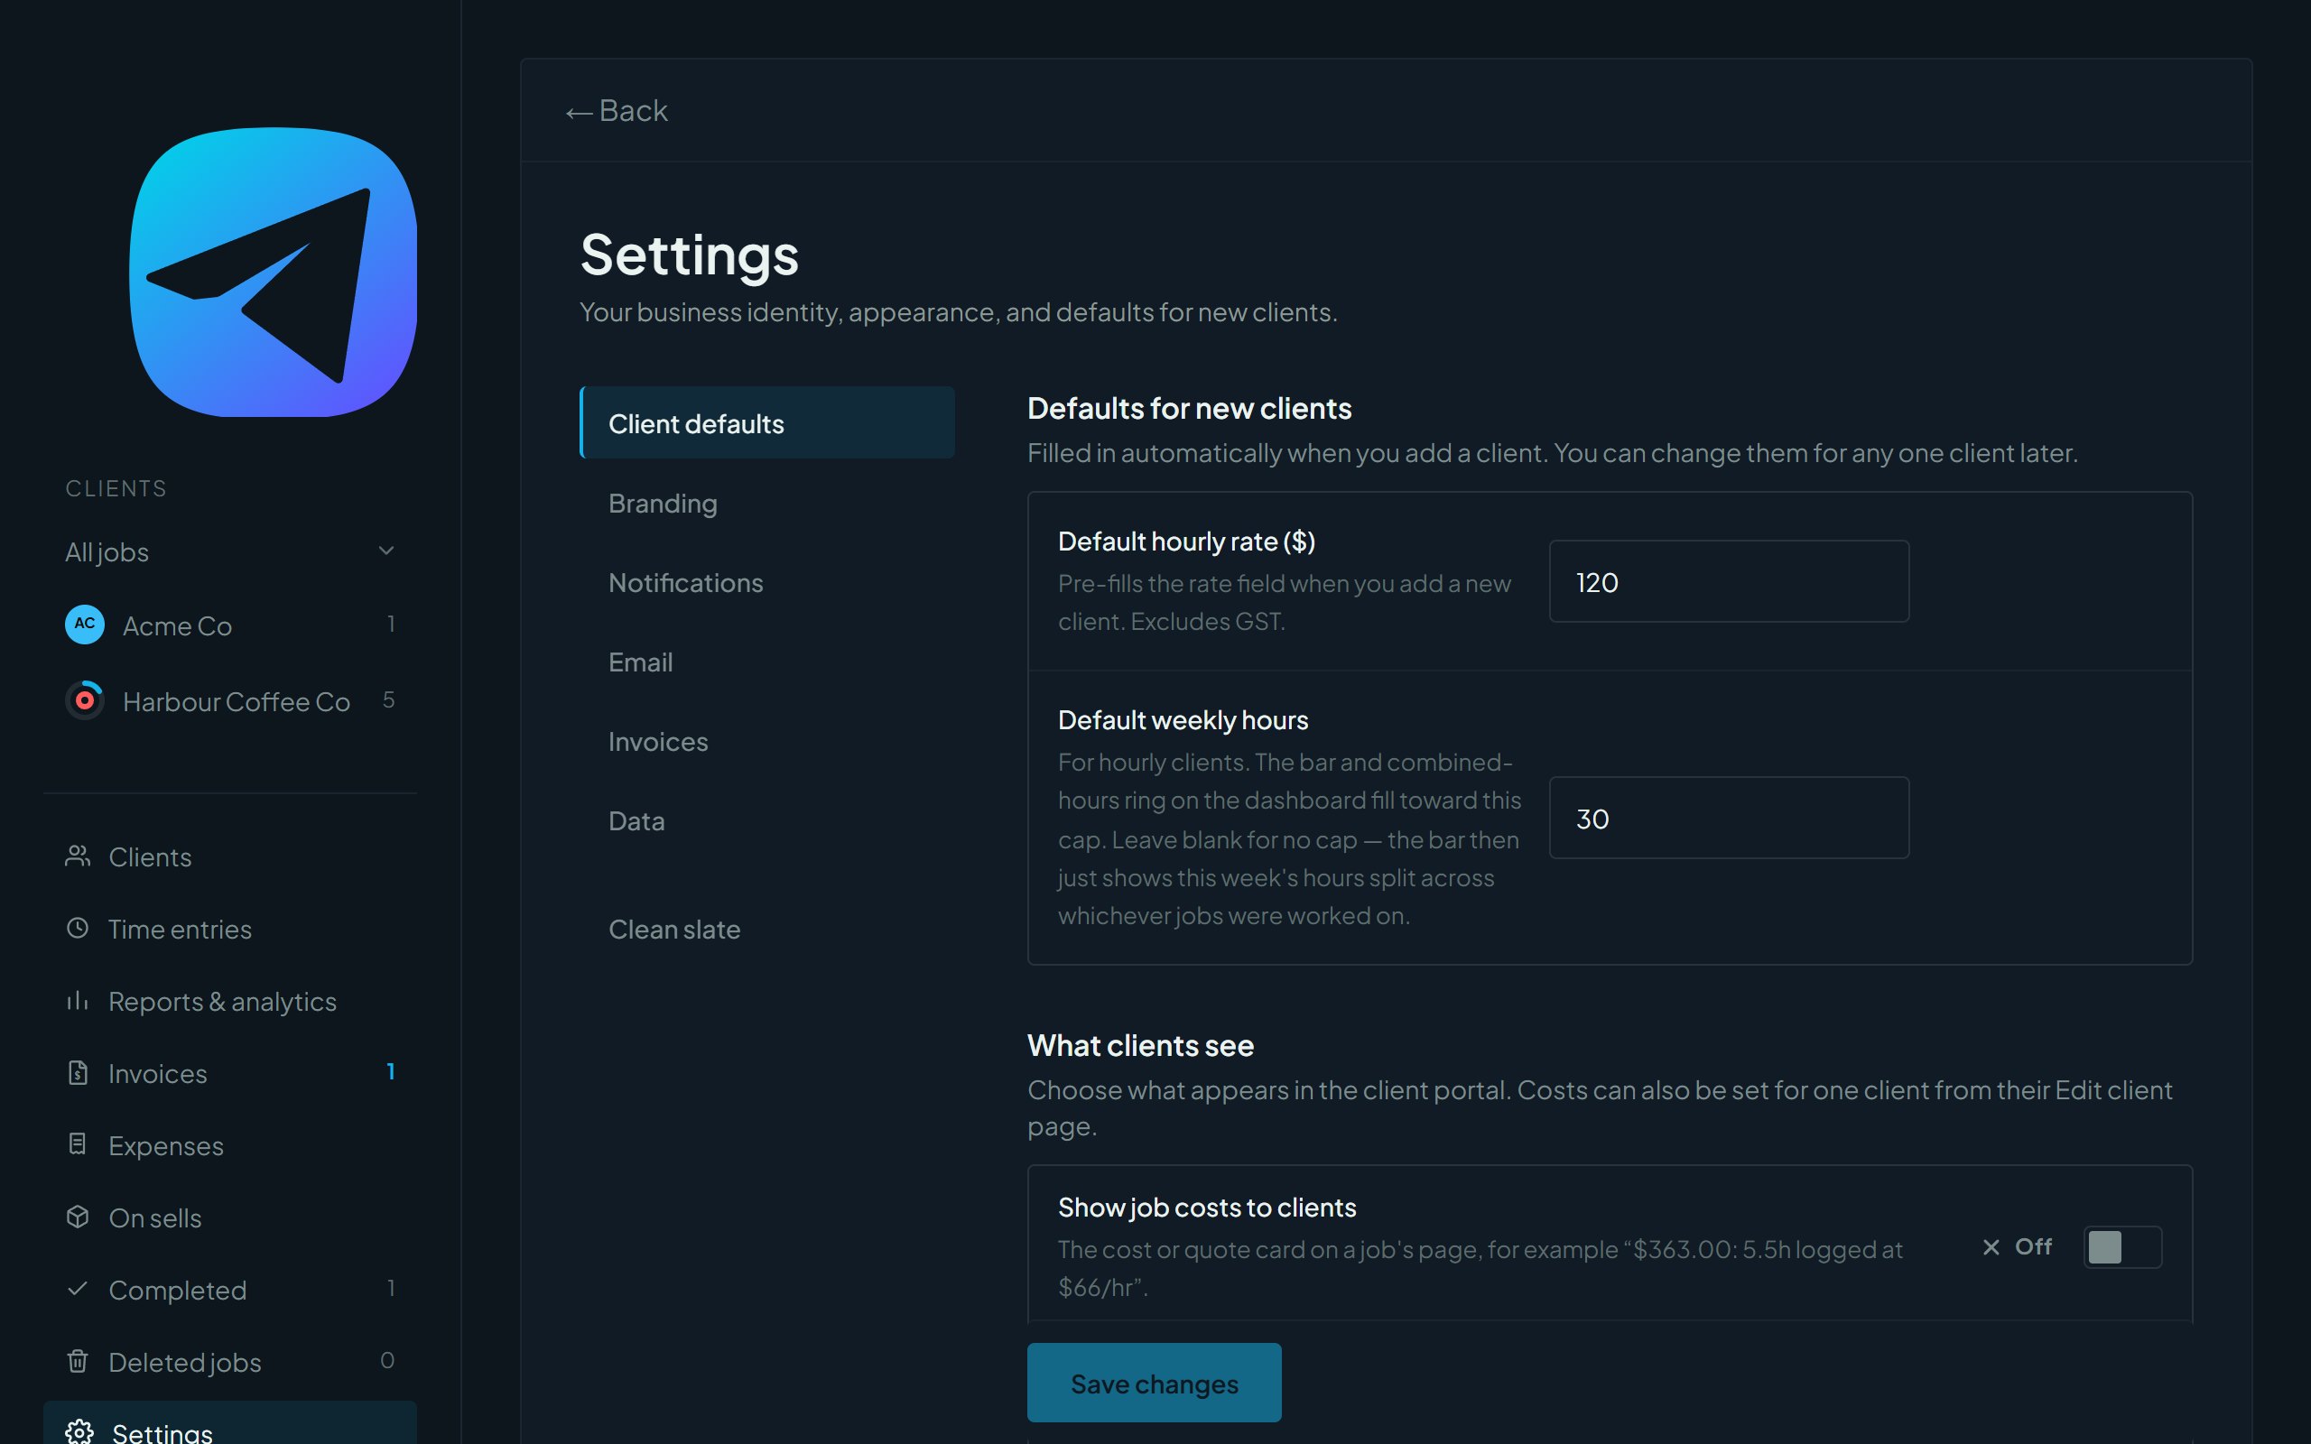
Task: Select the Email settings tab
Action: click(766, 661)
